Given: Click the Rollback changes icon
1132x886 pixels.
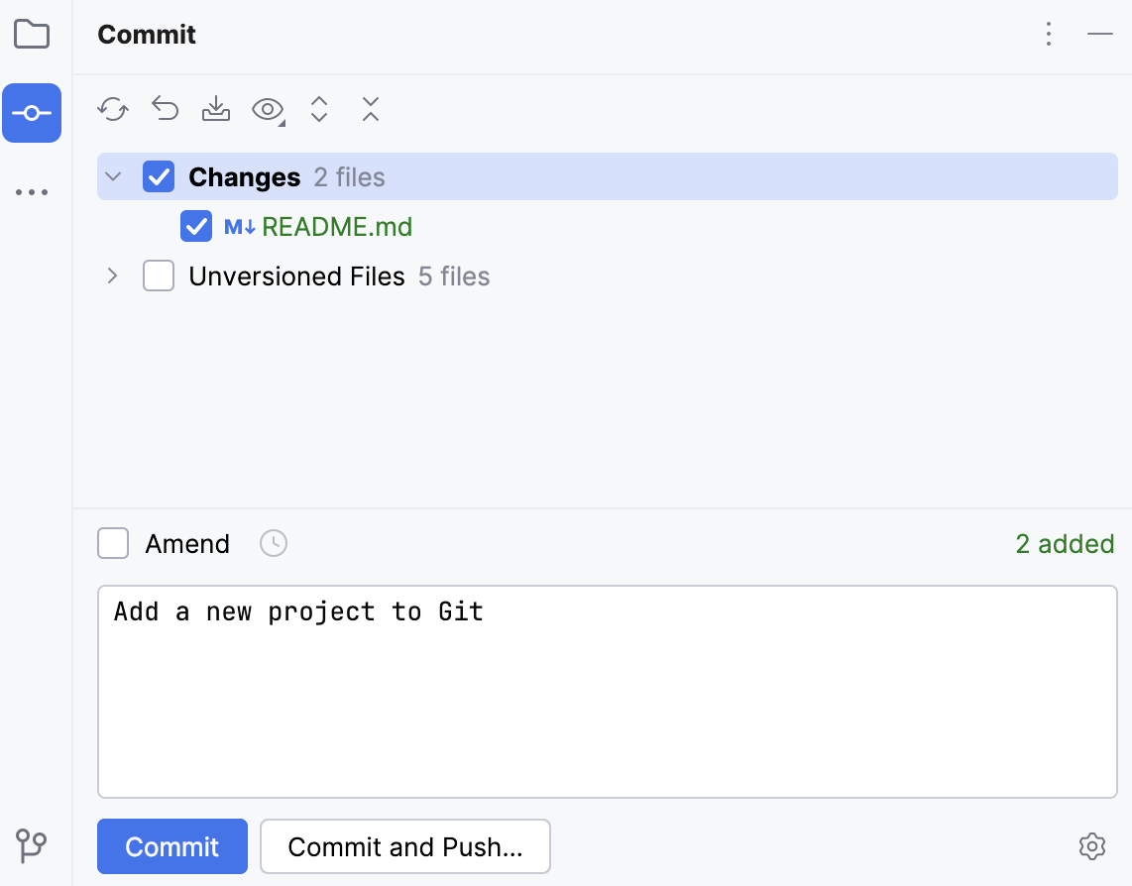Looking at the screenshot, I should pos(165,109).
